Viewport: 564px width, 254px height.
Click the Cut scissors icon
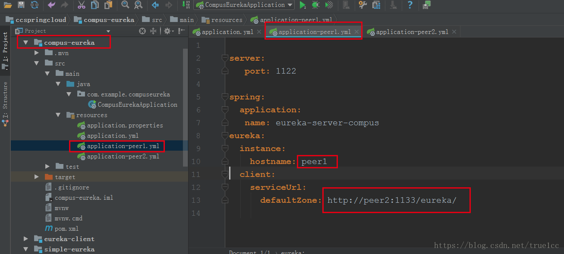click(82, 5)
